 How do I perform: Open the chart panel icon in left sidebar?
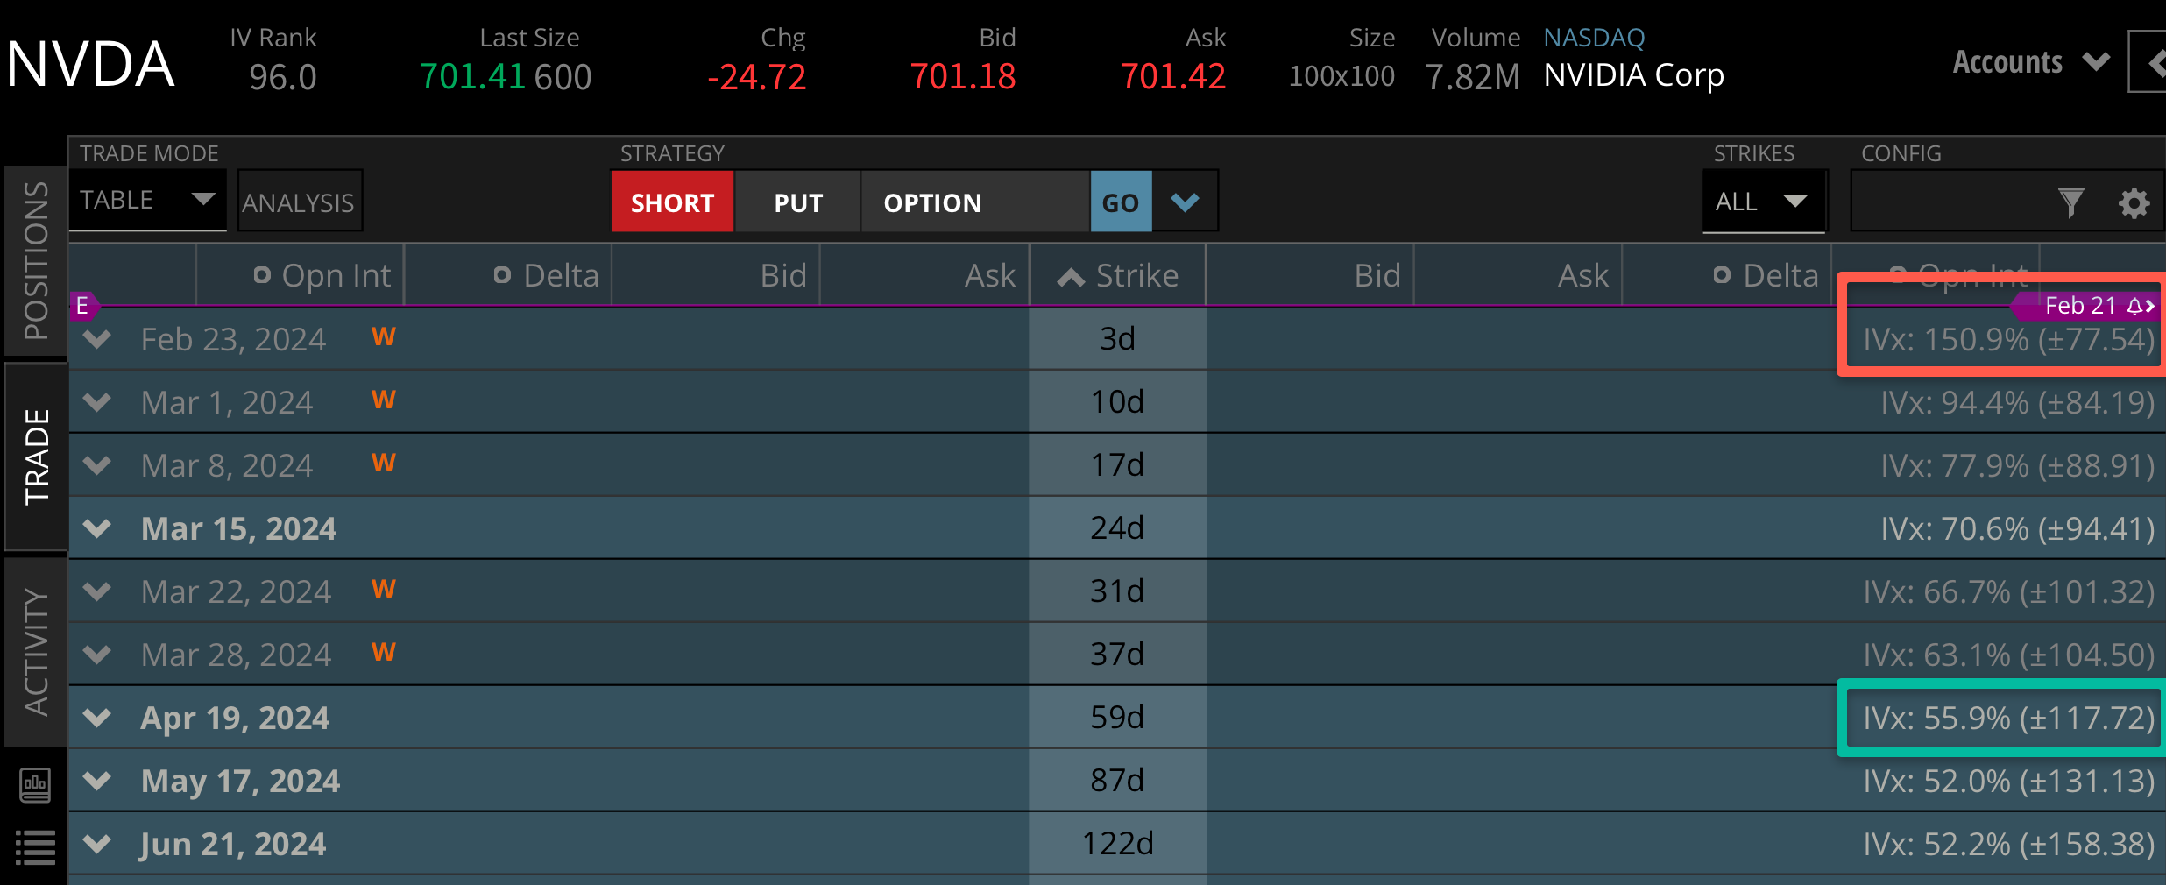pos(35,785)
